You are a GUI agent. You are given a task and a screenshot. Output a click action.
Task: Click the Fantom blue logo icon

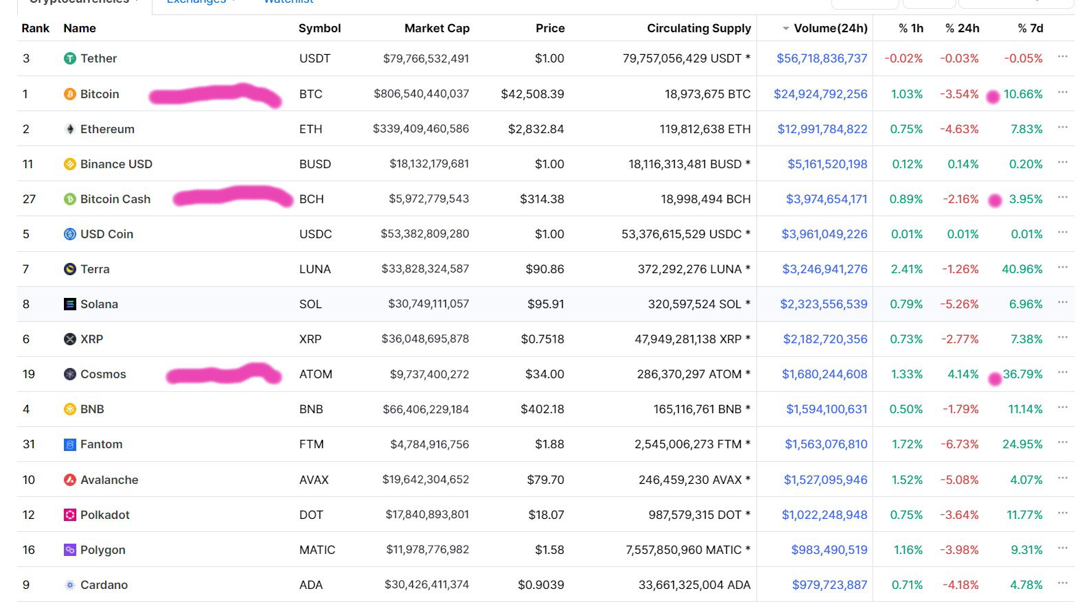[x=69, y=445]
